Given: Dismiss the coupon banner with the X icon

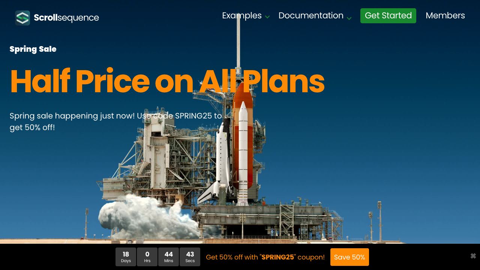Looking at the screenshot, I should (x=473, y=256).
